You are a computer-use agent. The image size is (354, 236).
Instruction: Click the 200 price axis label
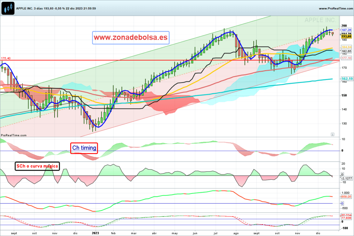[x=344, y=26]
